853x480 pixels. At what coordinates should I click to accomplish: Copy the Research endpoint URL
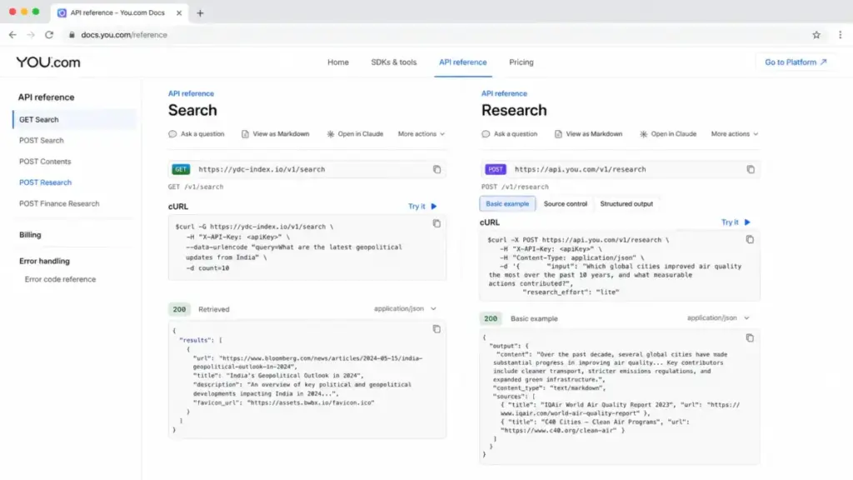(x=751, y=169)
